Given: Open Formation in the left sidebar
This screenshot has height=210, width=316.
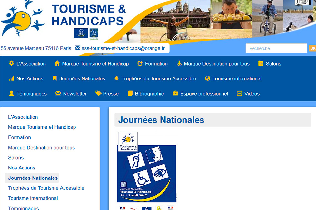Looking at the screenshot, I should 20,137.
